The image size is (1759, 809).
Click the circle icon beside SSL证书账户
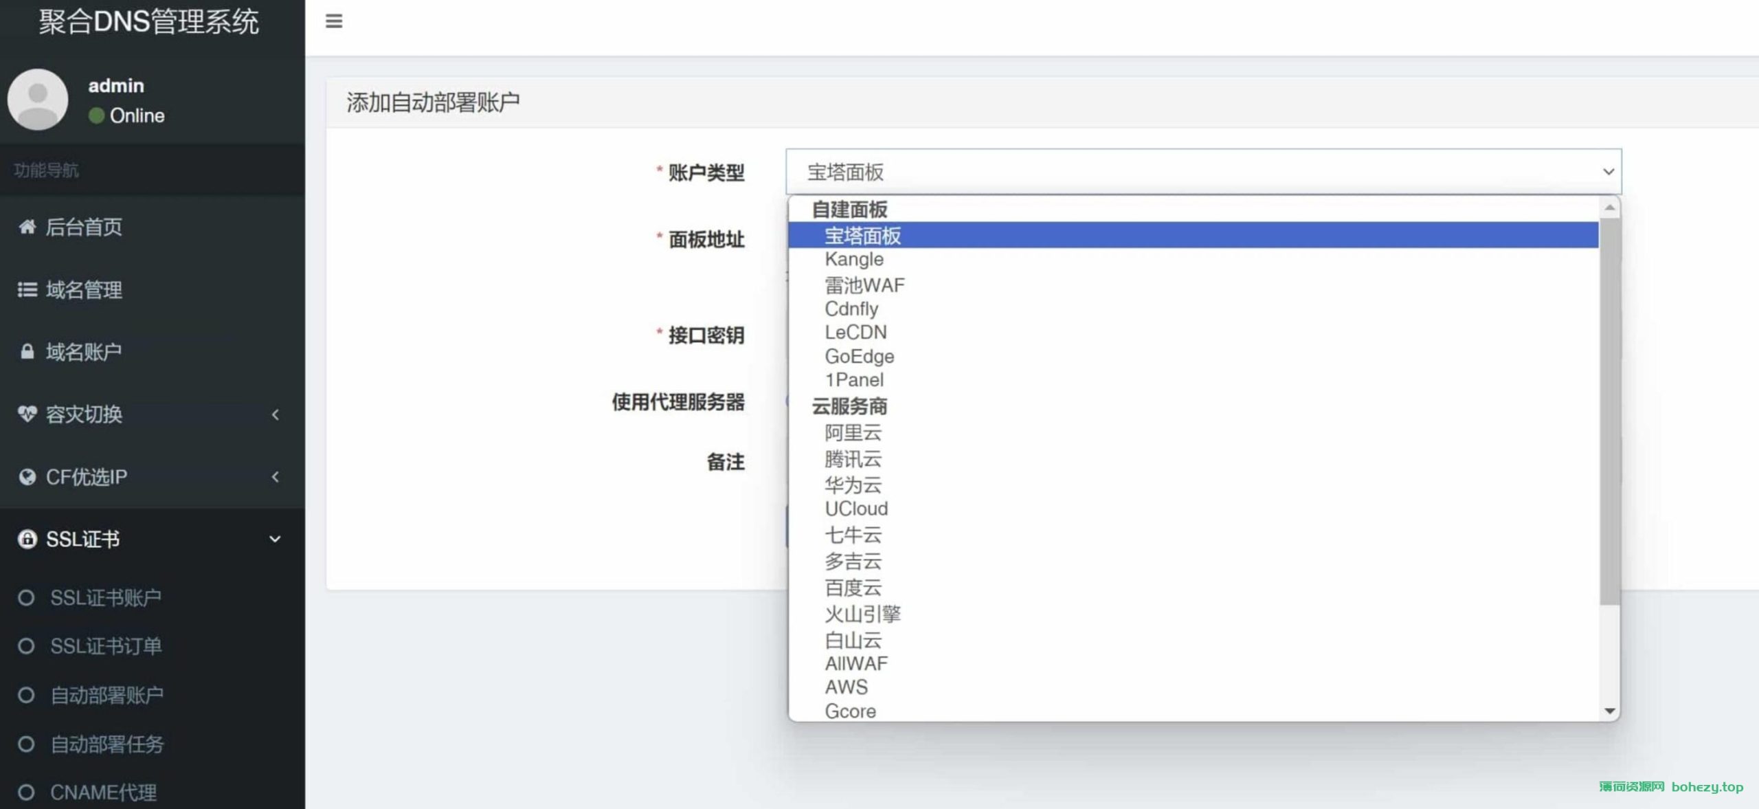point(26,597)
